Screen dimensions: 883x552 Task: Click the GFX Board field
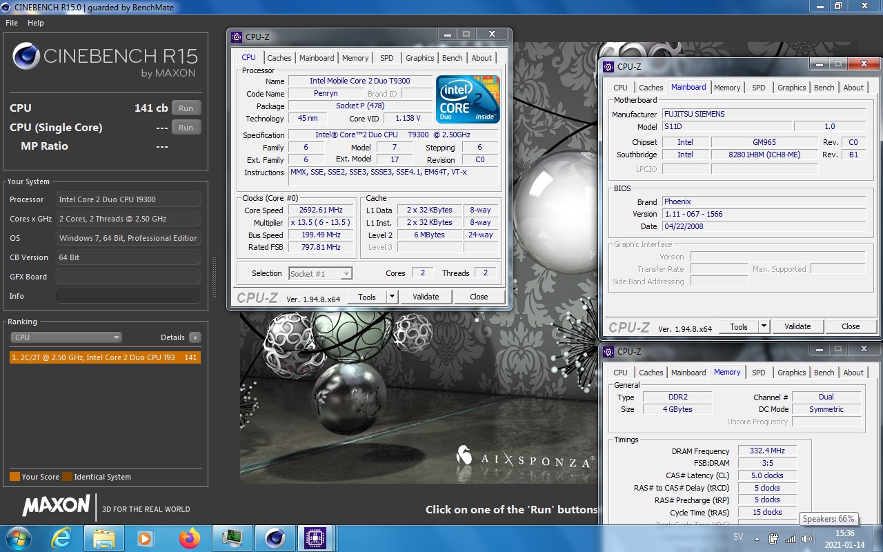coord(128,277)
